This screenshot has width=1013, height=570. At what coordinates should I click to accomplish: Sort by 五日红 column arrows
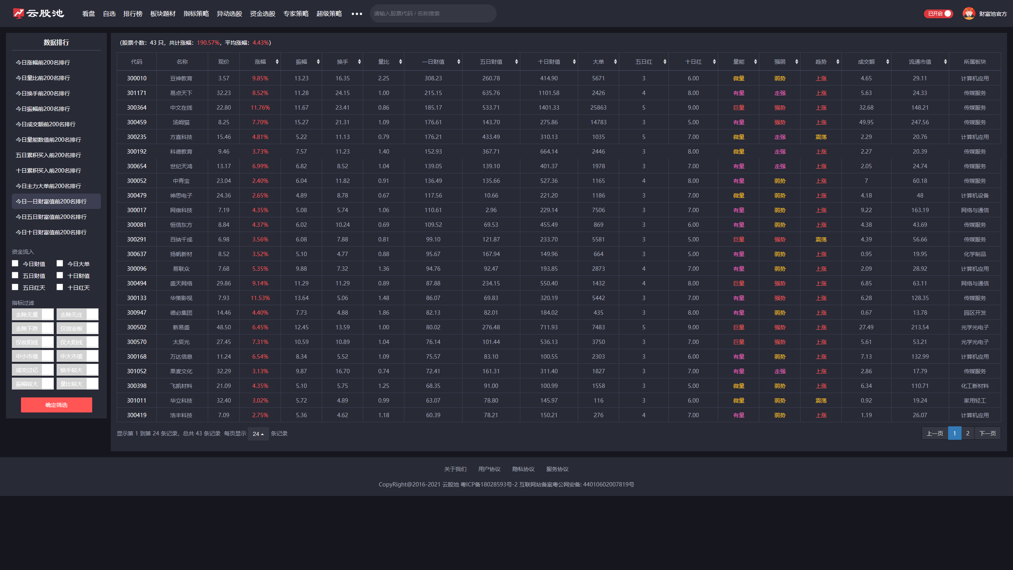(665, 62)
